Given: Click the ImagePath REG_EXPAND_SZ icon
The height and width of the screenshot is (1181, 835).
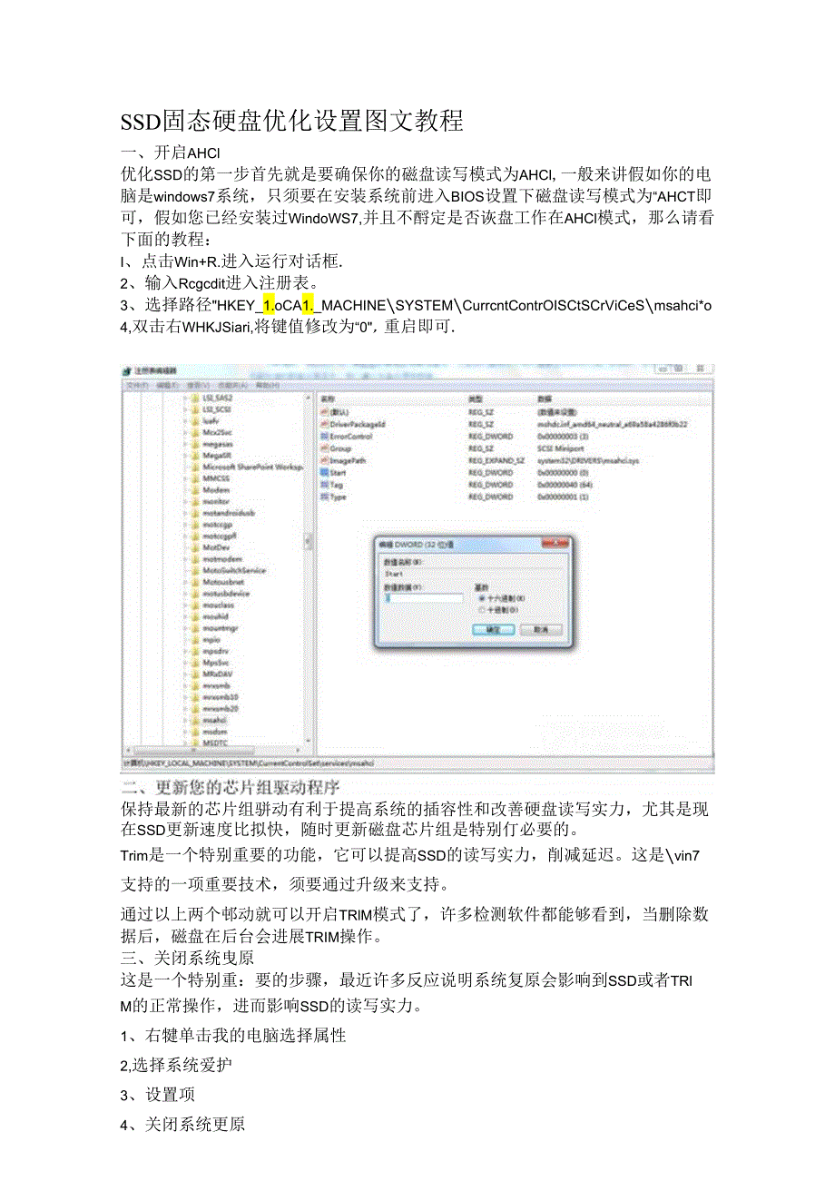Looking at the screenshot, I should pos(323,459).
